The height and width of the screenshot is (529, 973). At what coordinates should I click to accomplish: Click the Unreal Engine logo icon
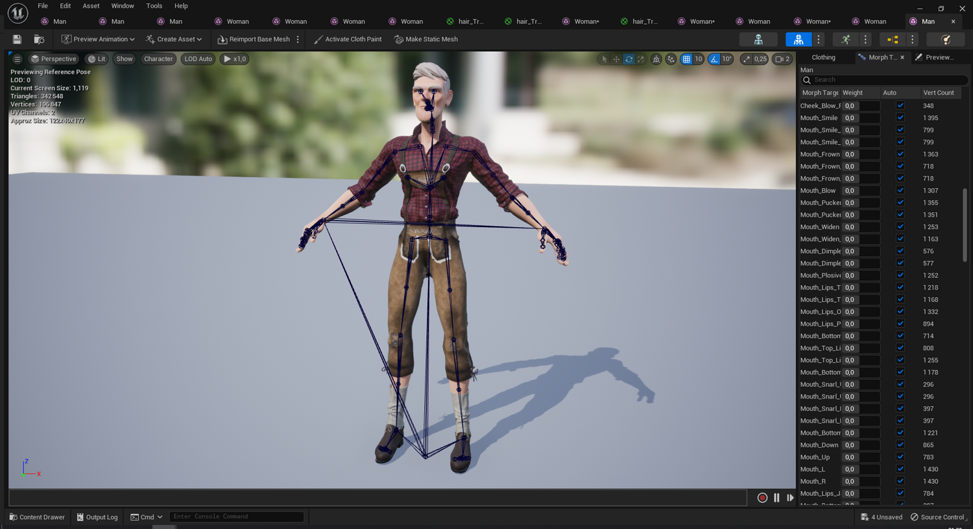tap(18, 13)
